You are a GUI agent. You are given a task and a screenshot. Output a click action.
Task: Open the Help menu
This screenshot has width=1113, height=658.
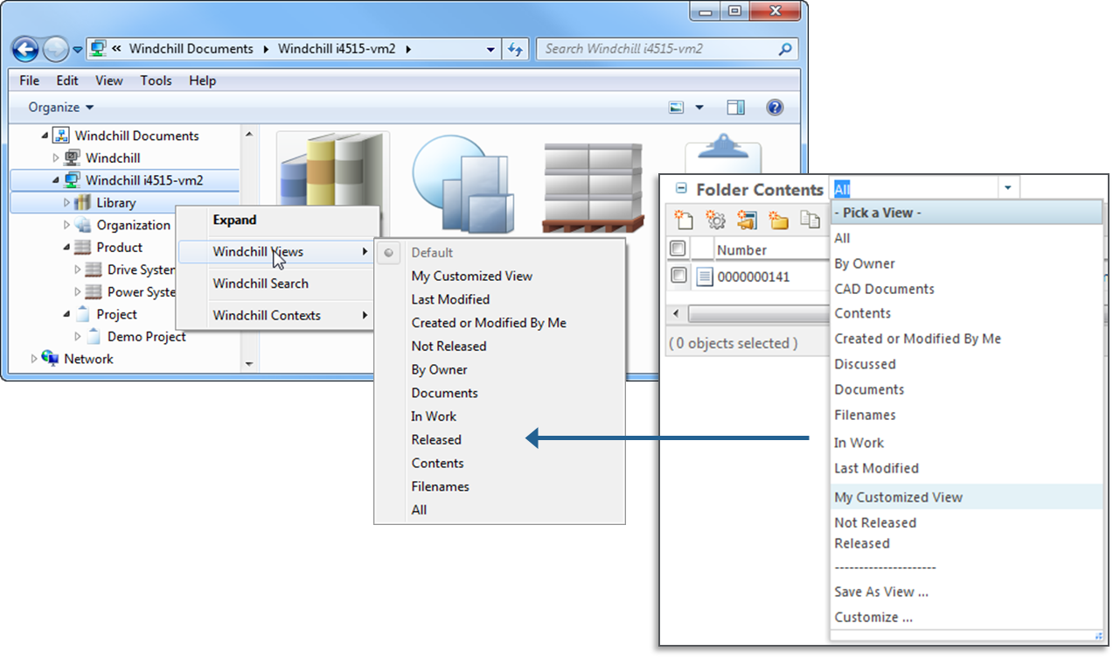[202, 80]
